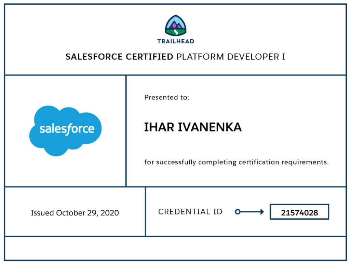Image resolution: width=351 pixels, height=265 pixels.
Task: Click the Salesforce cloud logo
Action: coord(65,130)
